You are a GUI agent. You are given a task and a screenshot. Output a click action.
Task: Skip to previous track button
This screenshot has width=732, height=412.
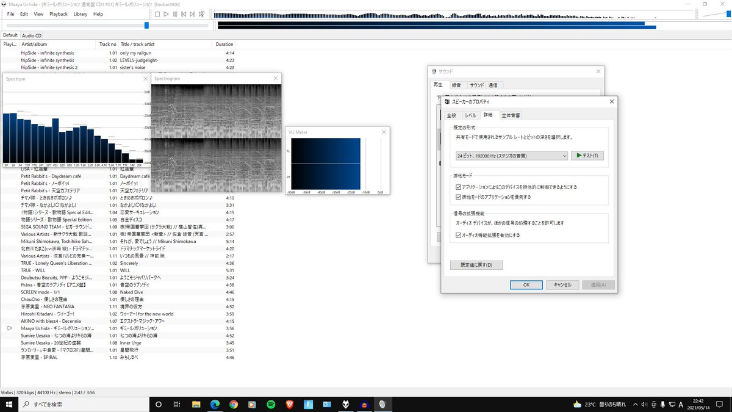tap(184, 14)
